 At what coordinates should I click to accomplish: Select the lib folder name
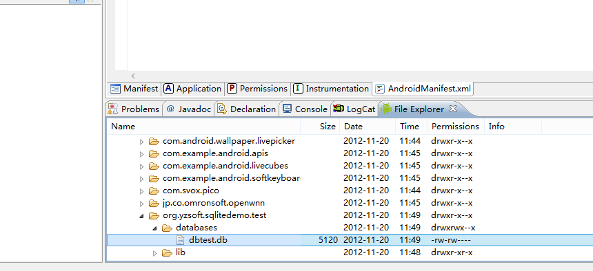click(181, 252)
